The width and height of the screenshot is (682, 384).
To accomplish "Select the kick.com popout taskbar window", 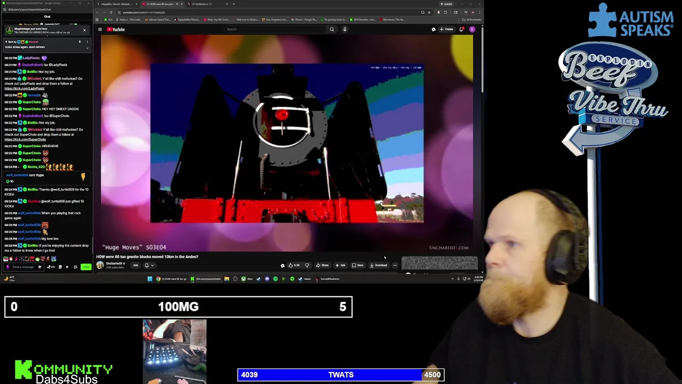I will point(207,279).
